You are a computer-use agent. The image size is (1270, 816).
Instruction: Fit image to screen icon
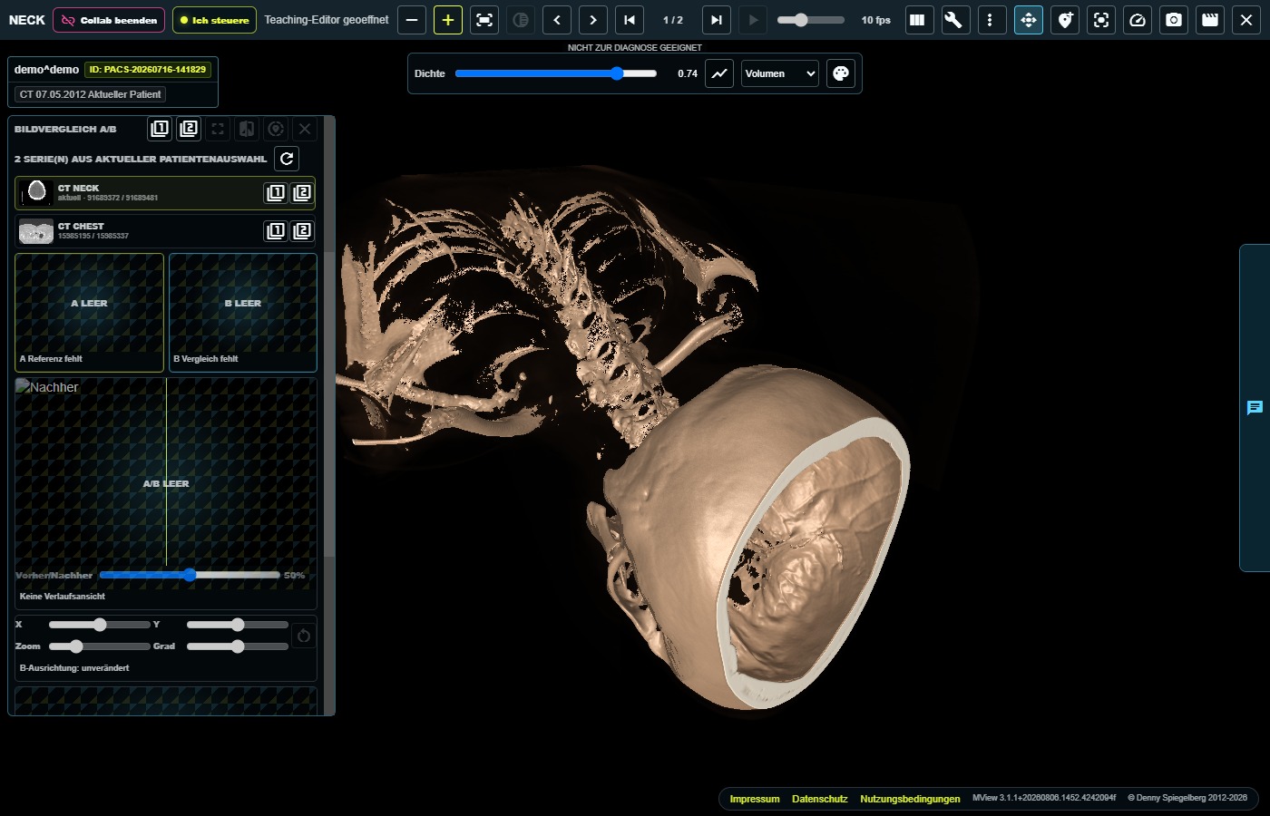[484, 20]
